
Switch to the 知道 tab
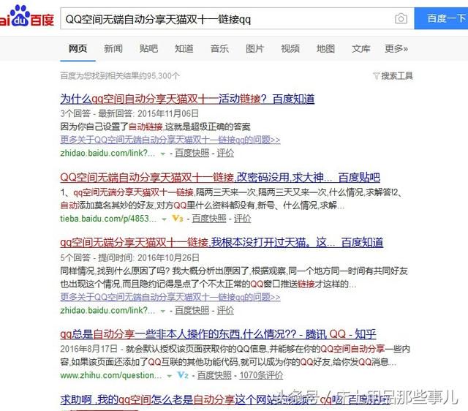tap(184, 48)
